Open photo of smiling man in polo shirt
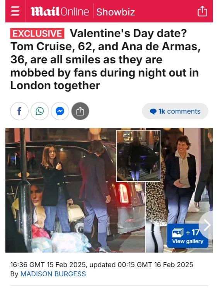Image resolution: width=218 pixels, height=291 pixels. (179, 190)
